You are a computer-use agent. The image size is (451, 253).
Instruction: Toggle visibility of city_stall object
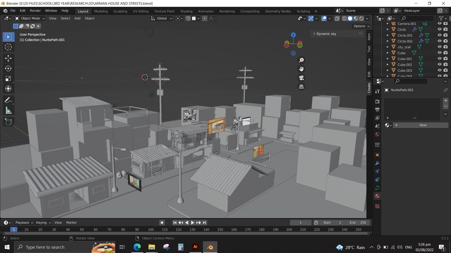[x=439, y=47]
